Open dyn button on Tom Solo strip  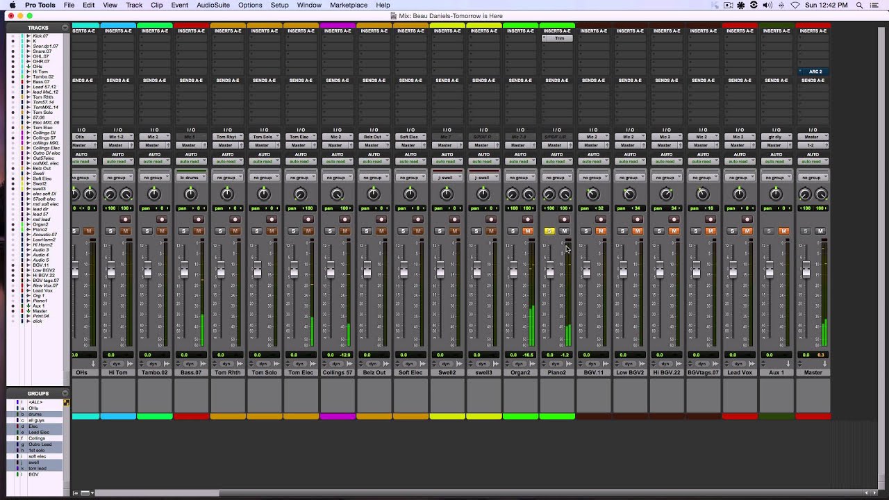(x=263, y=364)
